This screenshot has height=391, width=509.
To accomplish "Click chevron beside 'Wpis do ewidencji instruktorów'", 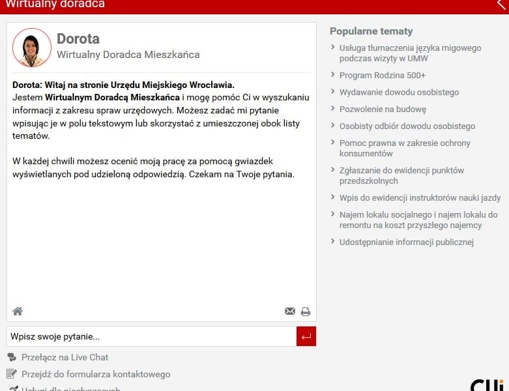I will (333, 197).
